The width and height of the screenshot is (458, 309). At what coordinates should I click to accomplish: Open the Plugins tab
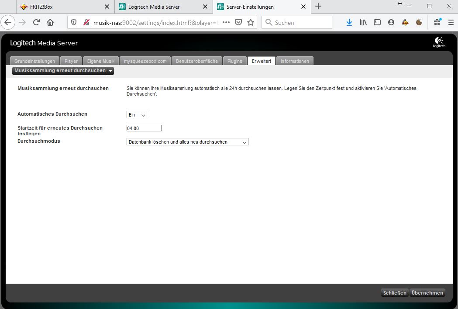coord(235,61)
